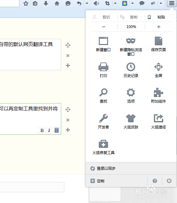
Task: Bookmark this page with the star icon
Action: (x=26, y=3)
